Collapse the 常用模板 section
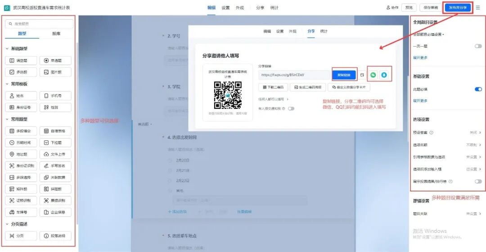Viewport: 486px width, 252px height. click(x=7, y=84)
